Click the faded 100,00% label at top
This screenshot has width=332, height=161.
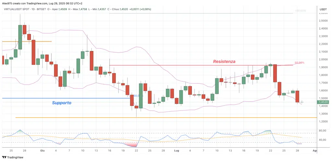coord(299,11)
